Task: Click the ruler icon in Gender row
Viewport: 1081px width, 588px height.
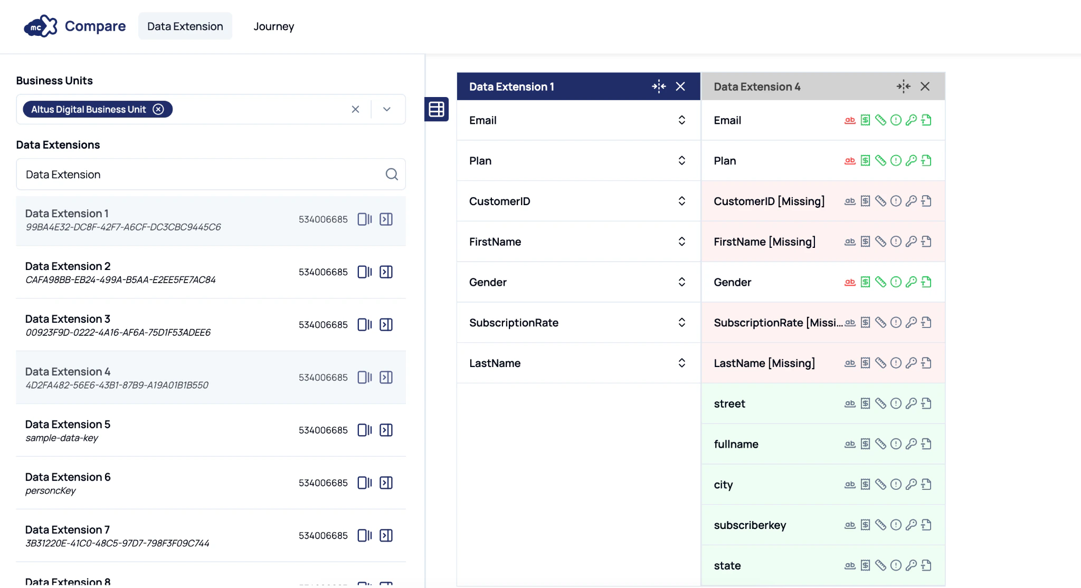Action: (880, 282)
